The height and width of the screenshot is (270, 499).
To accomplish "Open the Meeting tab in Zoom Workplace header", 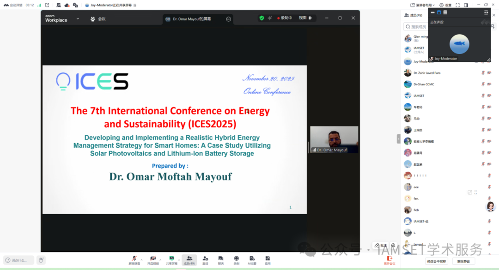I will coord(98,19).
